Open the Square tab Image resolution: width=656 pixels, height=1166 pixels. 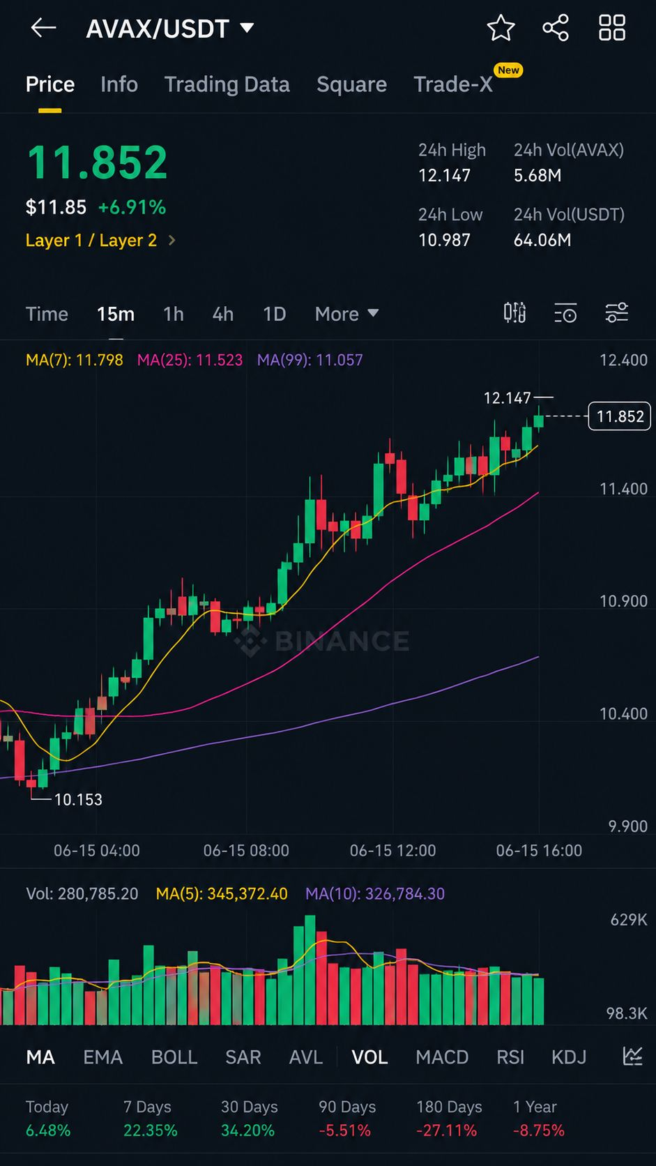coord(351,84)
